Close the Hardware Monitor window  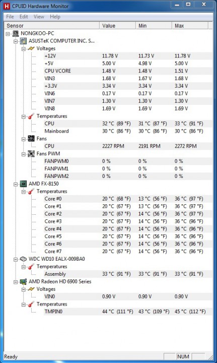(x=204, y=4)
